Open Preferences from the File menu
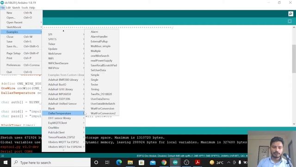 point(21,65)
